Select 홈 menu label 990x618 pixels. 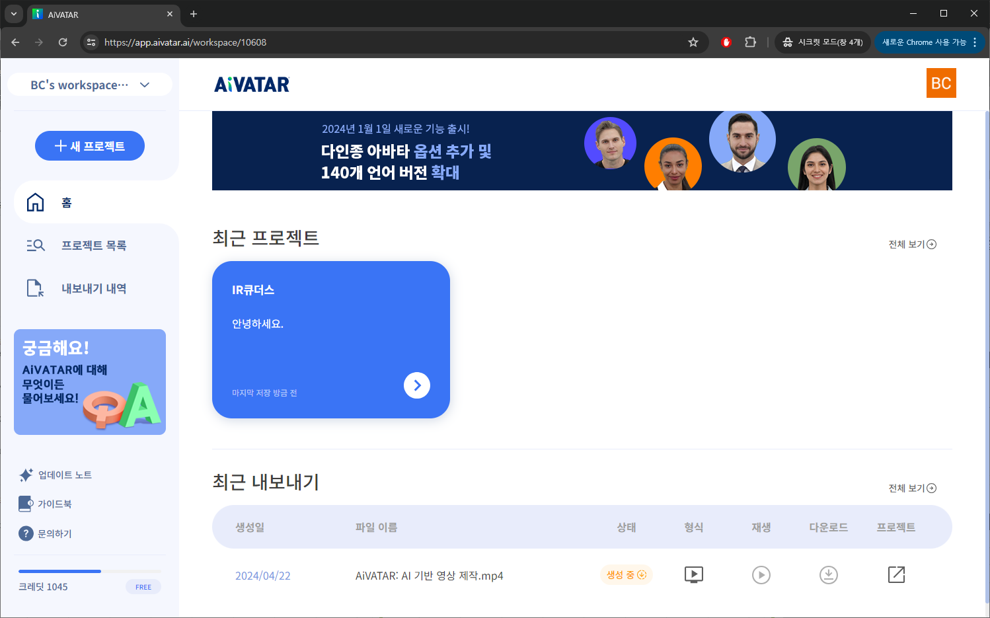click(67, 203)
